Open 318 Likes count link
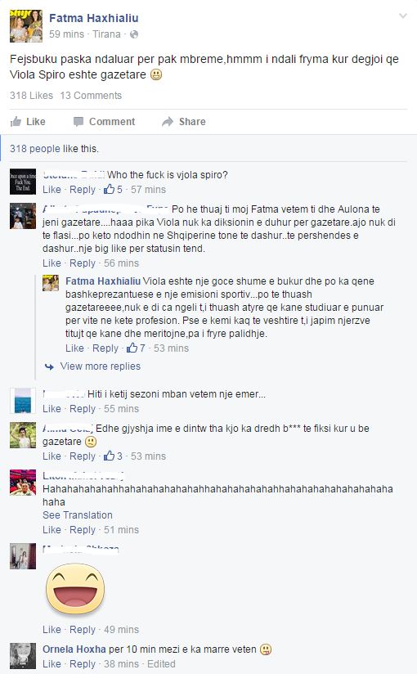The width and height of the screenshot is (417, 674). click(x=31, y=96)
